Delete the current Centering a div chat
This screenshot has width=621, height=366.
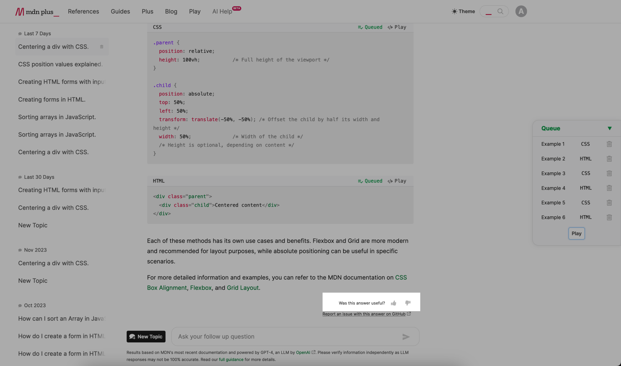[x=102, y=47]
